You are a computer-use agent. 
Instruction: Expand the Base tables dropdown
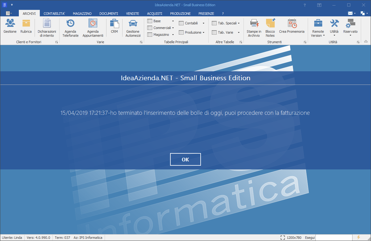coord(173,21)
